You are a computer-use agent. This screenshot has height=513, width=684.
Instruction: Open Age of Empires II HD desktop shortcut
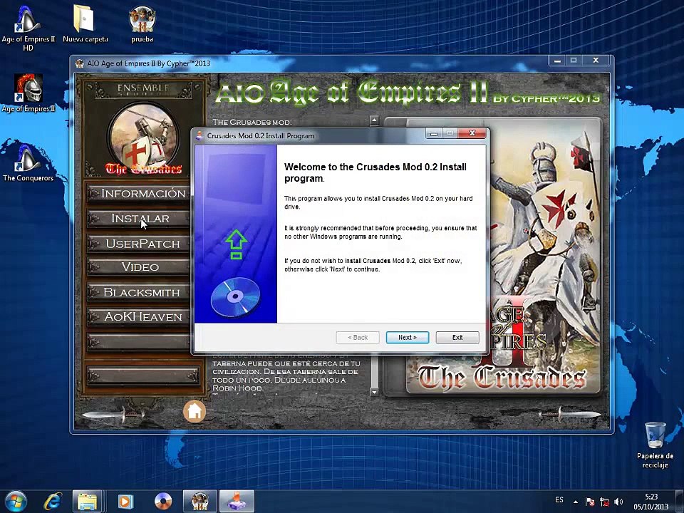coord(28,27)
